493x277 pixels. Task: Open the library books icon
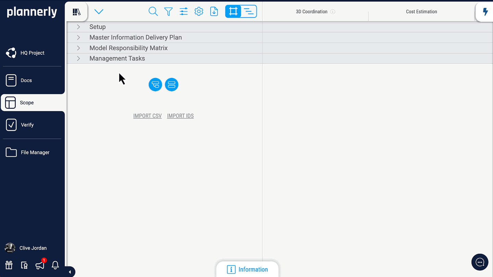click(77, 12)
